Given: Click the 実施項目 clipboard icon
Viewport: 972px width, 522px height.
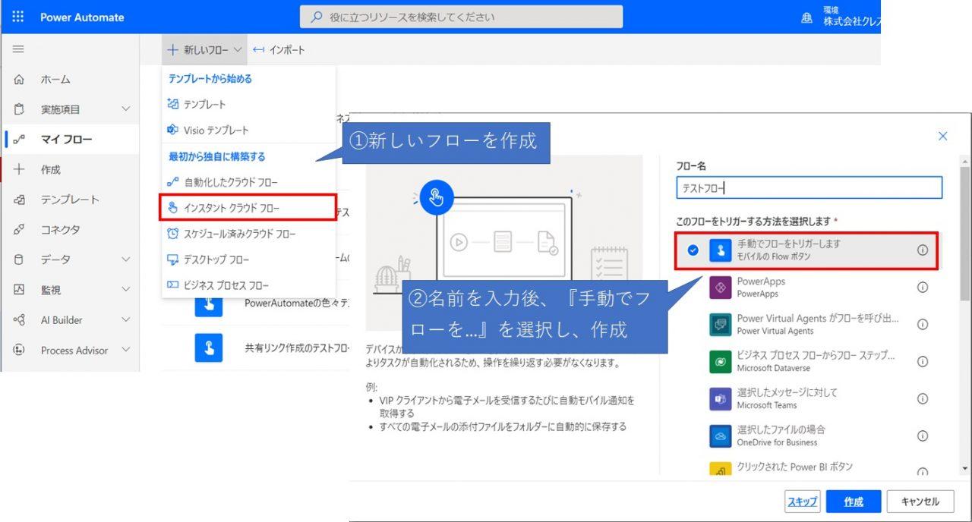Looking at the screenshot, I should point(20,109).
